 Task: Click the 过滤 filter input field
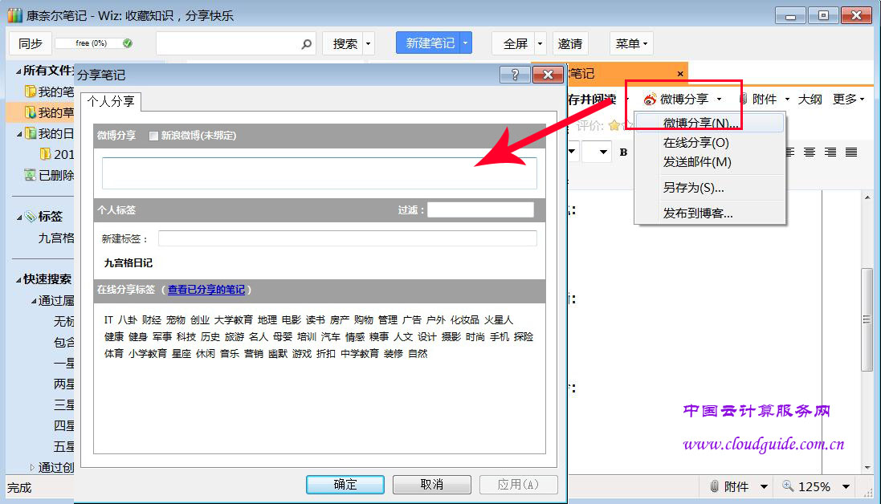click(480, 210)
